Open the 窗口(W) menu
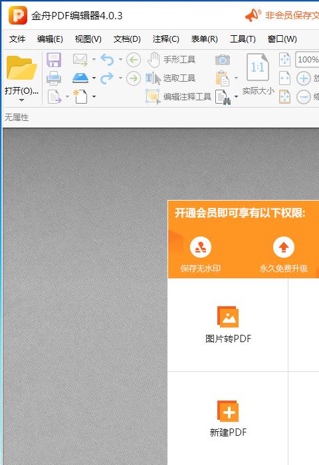Screen dimensions: 319x465 (282, 39)
